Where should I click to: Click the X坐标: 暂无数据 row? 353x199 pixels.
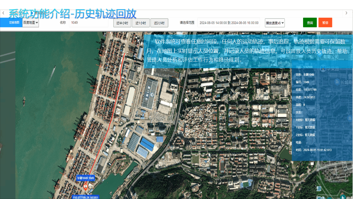pos(305,120)
